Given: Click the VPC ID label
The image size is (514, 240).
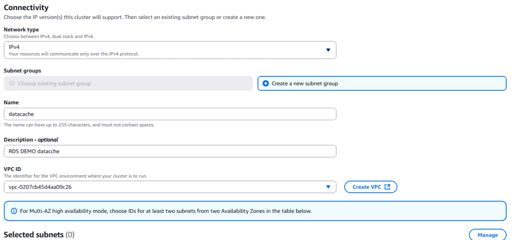Looking at the screenshot, I should 13,169.
